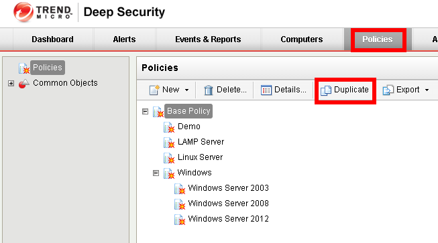
Task: Click the Details list icon
Action: coord(266,90)
